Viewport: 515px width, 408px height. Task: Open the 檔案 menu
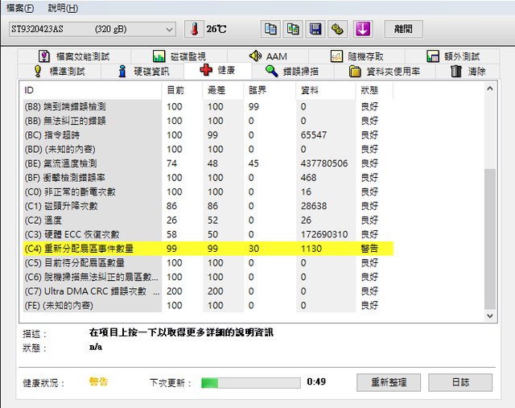click(x=19, y=8)
